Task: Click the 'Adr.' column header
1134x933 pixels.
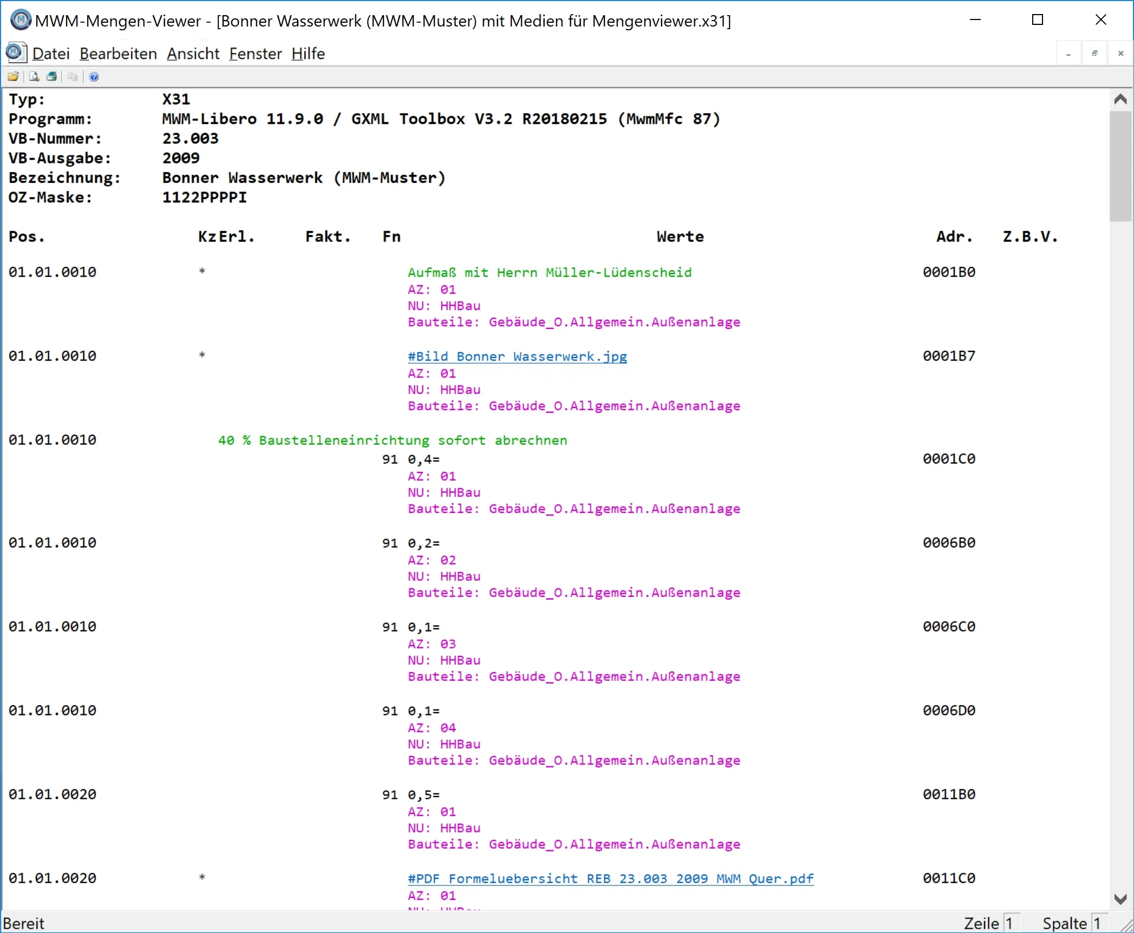Action: tap(954, 236)
